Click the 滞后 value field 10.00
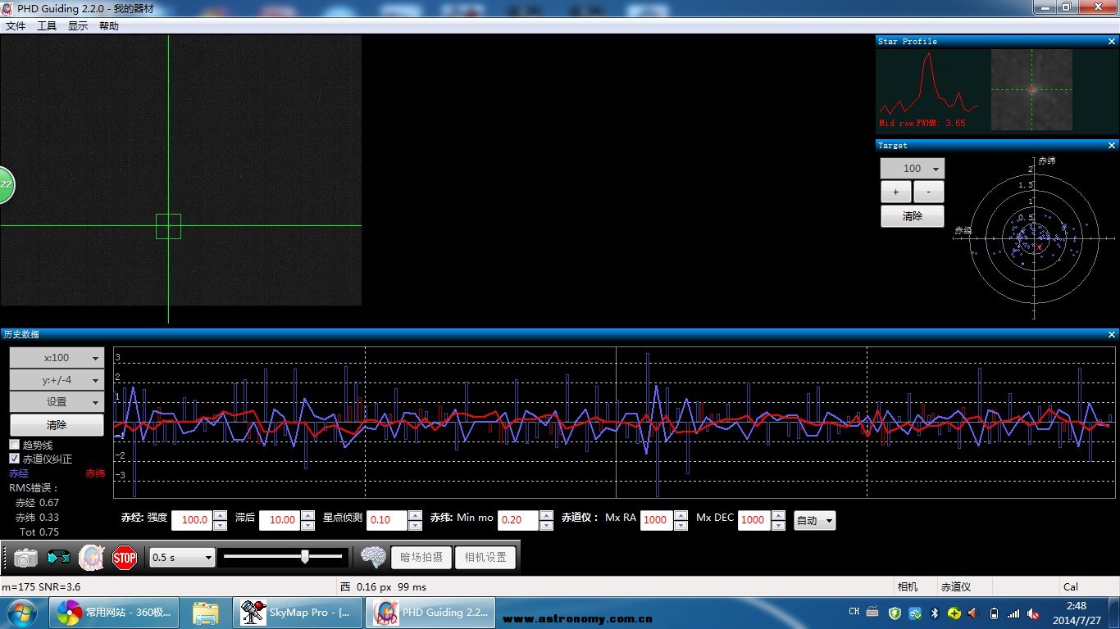The width and height of the screenshot is (1120, 629). tap(280, 520)
